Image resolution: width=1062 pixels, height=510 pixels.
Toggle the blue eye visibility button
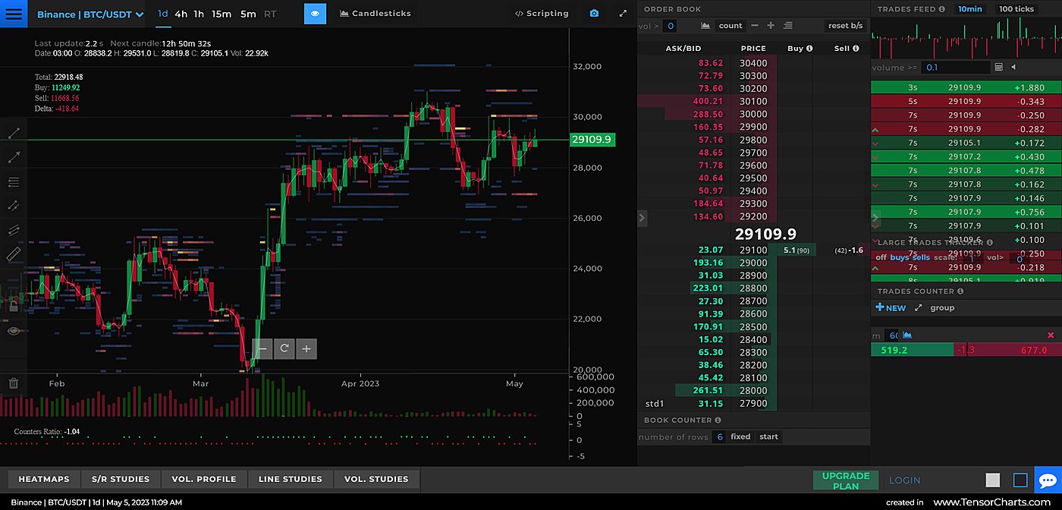315,14
